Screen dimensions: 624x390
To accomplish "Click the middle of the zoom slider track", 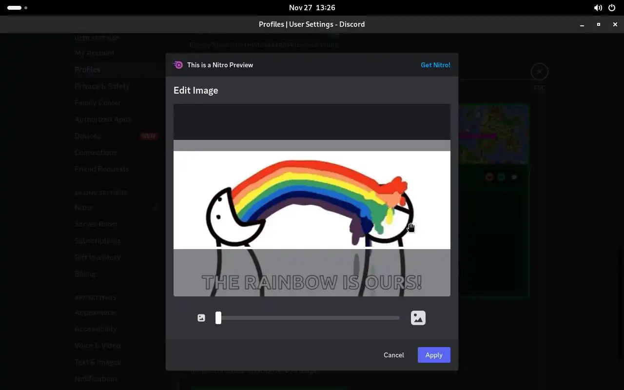I will click(308, 318).
